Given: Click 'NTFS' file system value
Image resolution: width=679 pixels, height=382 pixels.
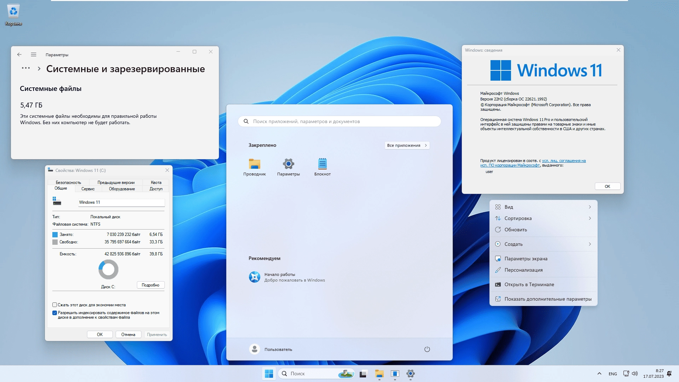Looking at the screenshot, I should (95, 224).
